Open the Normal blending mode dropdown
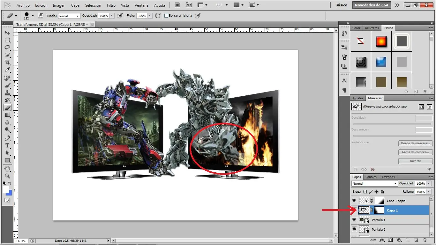The width and height of the screenshot is (436, 245). [375, 183]
